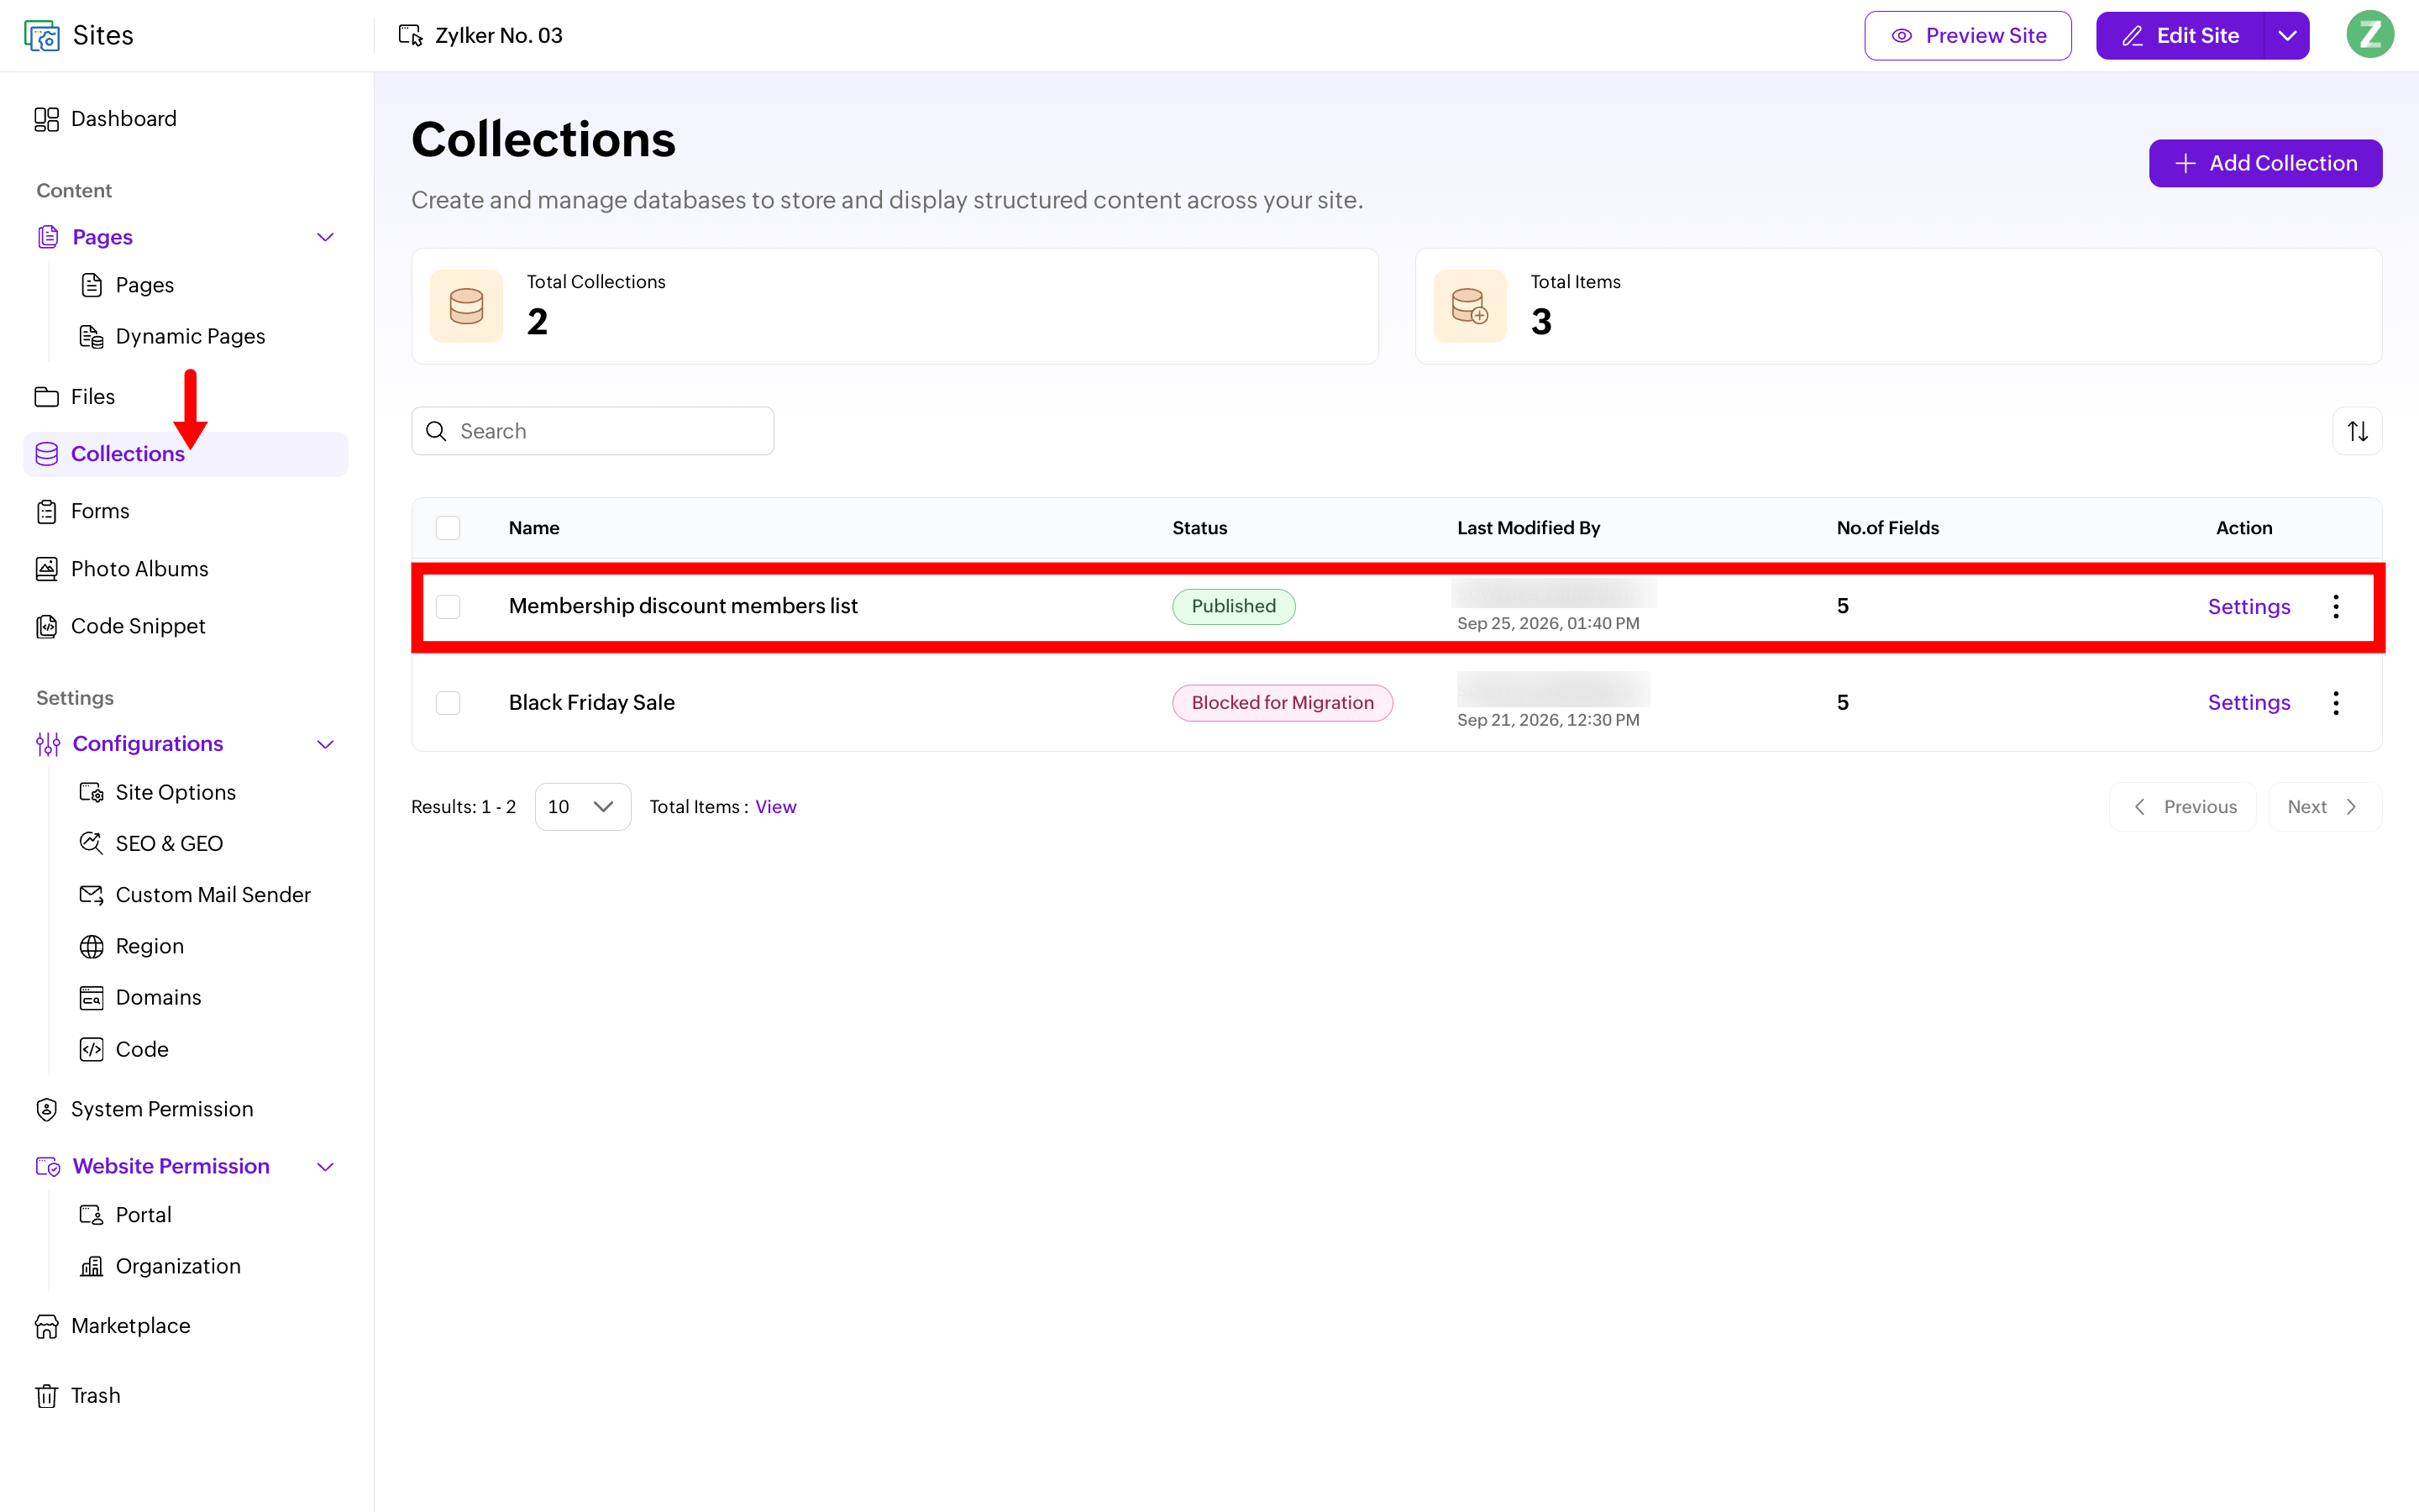
Task: Open Settings for Black Friday Sale
Action: [x=2248, y=702]
